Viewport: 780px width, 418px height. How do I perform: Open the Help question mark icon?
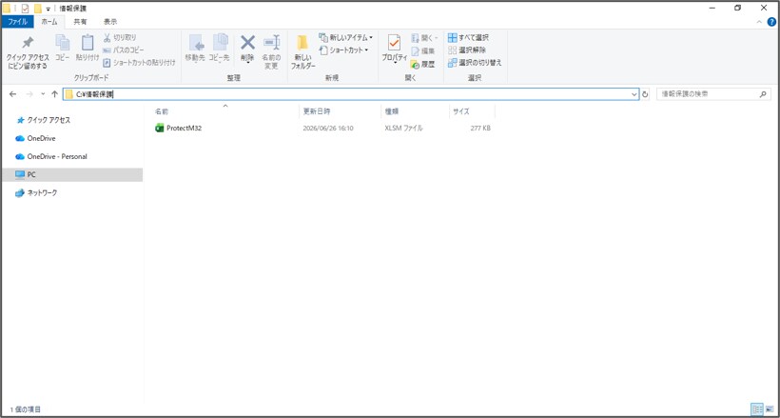click(x=771, y=22)
